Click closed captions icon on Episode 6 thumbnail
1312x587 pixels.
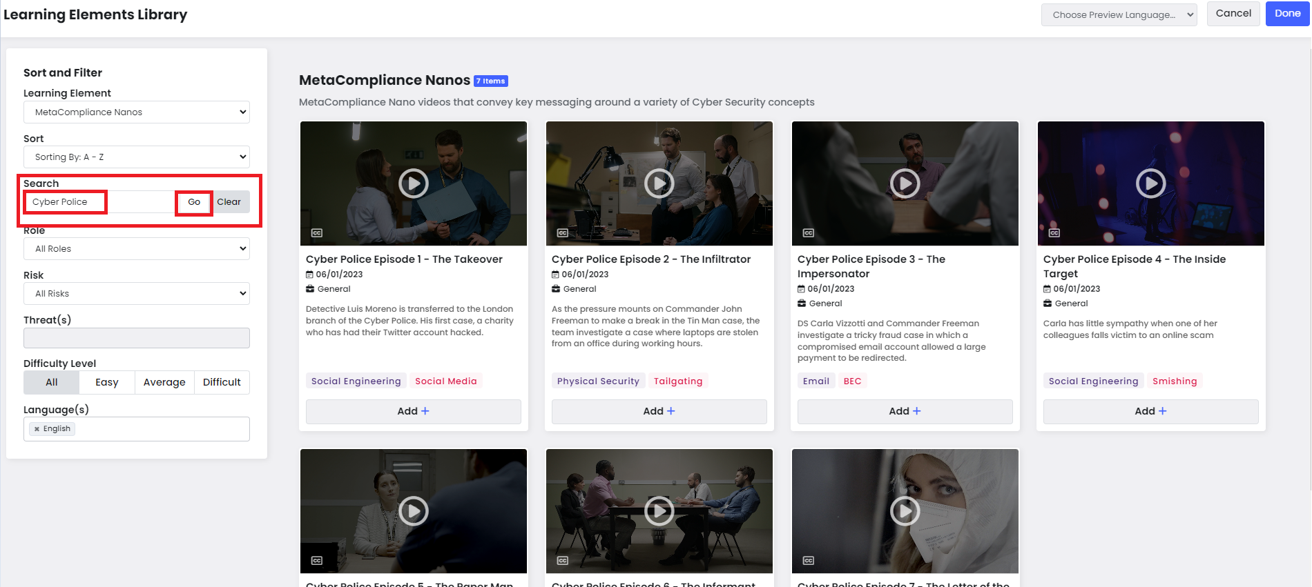coord(563,561)
